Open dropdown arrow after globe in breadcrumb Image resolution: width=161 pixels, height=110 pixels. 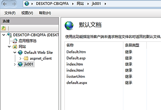32,4
